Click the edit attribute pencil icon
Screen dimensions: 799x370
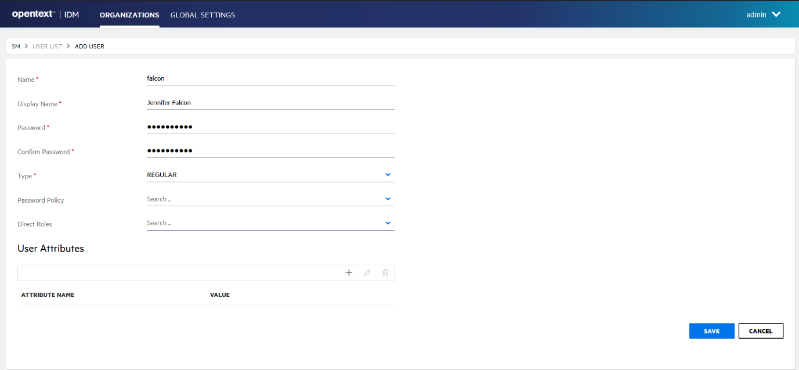[x=367, y=272]
